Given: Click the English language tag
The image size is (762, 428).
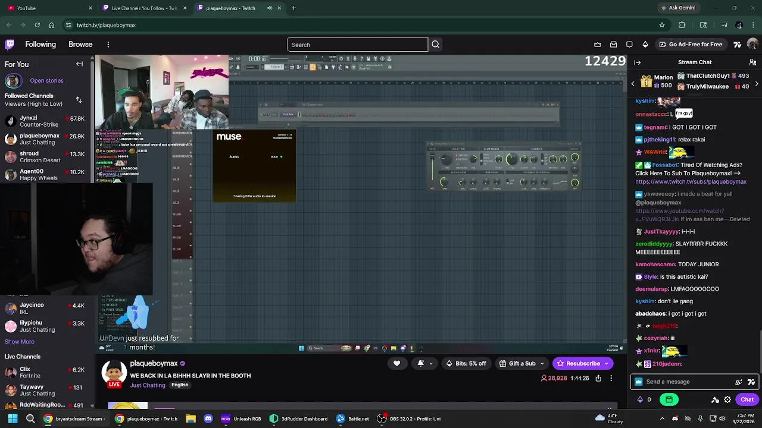Looking at the screenshot, I should click(x=180, y=385).
